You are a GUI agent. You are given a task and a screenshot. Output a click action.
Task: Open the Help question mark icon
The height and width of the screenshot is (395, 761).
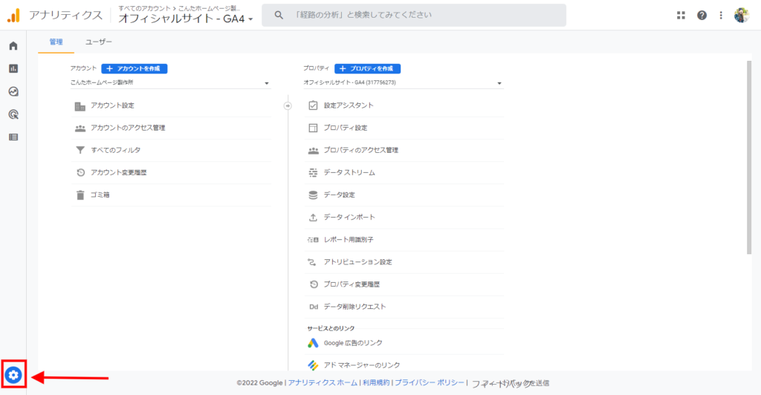(x=702, y=16)
